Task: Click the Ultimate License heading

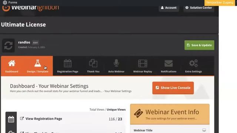Action: (23, 25)
